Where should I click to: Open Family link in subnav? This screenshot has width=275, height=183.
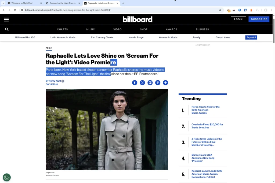[x=196, y=38]
